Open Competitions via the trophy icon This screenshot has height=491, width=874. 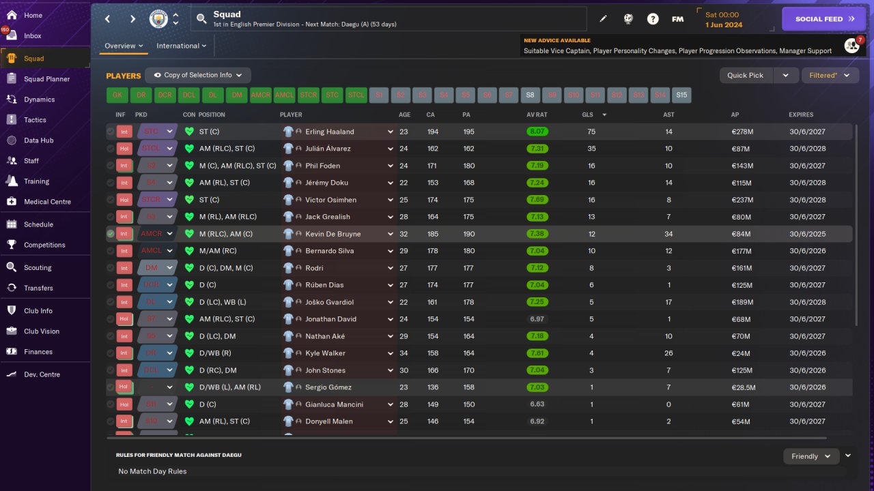click(x=12, y=245)
